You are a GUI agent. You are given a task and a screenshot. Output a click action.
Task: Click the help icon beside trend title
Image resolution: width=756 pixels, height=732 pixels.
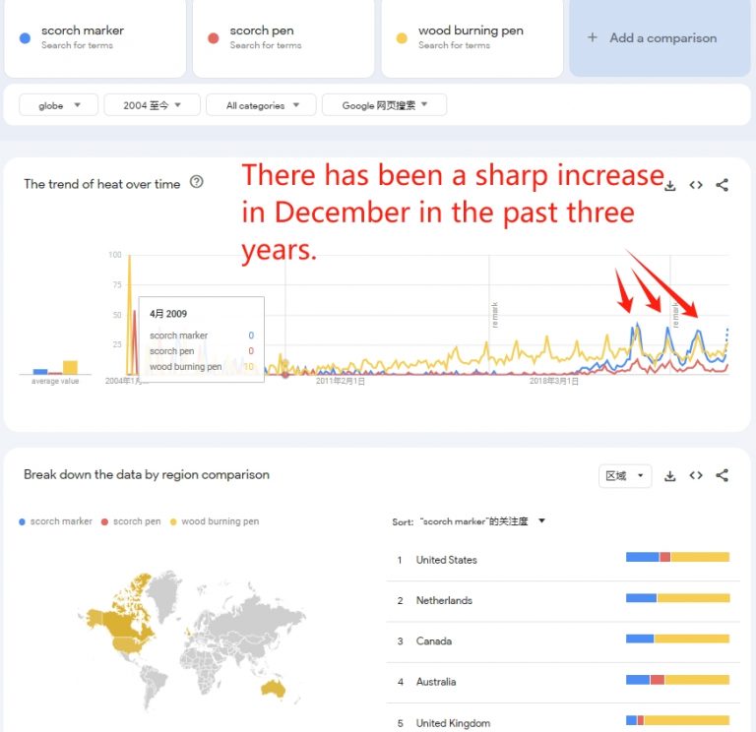point(196,182)
